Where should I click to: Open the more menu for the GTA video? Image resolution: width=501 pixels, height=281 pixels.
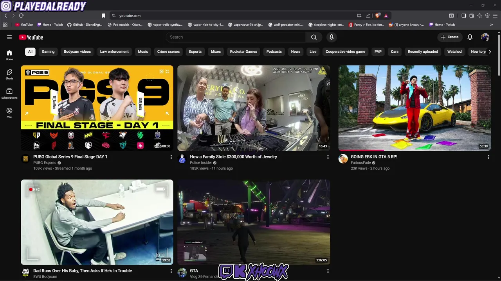(328, 271)
